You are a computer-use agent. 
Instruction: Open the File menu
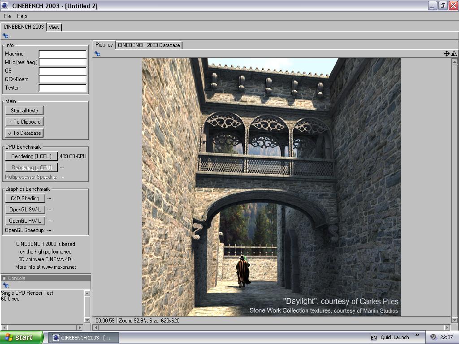point(7,16)
